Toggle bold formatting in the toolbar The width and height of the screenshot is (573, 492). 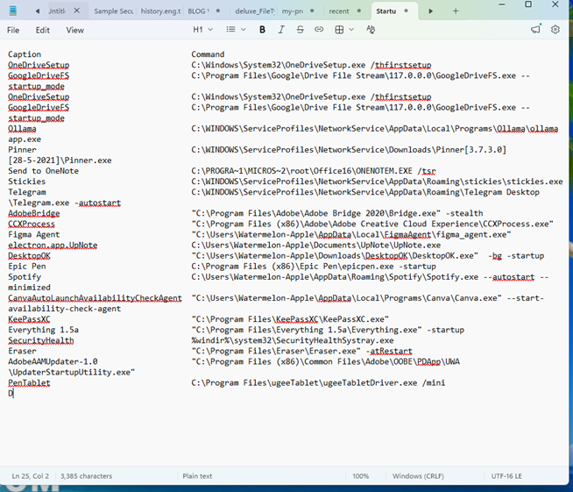(x=262, y=30)
